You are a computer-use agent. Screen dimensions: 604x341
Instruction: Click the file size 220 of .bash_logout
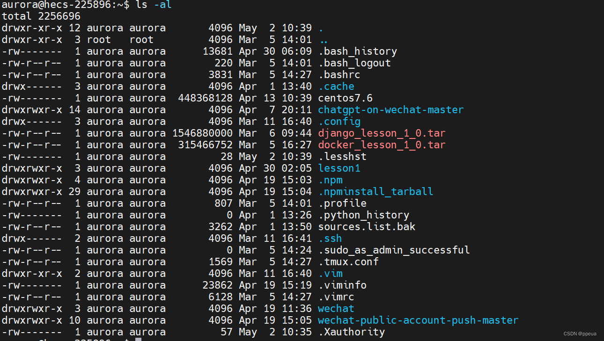223,63
